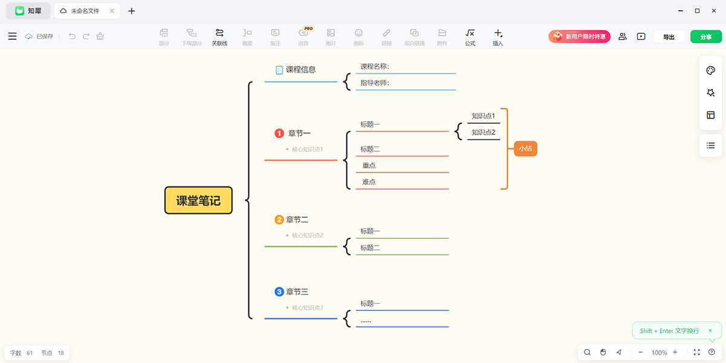Open the 公式 formula tool
Viewport: 726px width, 363px height.
click(470, 37)
